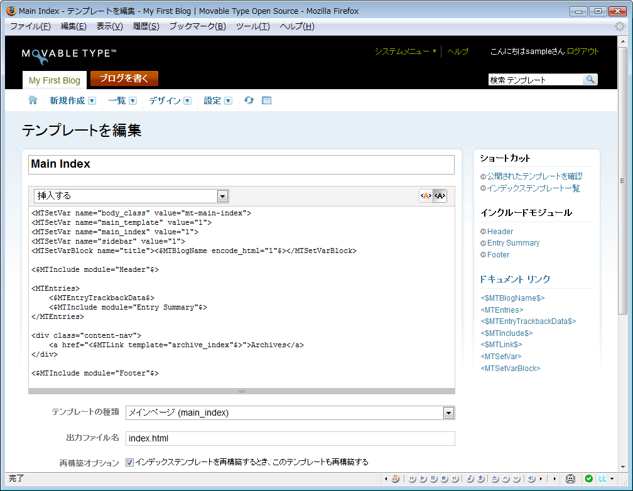Click the arrow bullet before the Header link
The height and width of the screenshot is (491, 633).
(x=484, y=231)
